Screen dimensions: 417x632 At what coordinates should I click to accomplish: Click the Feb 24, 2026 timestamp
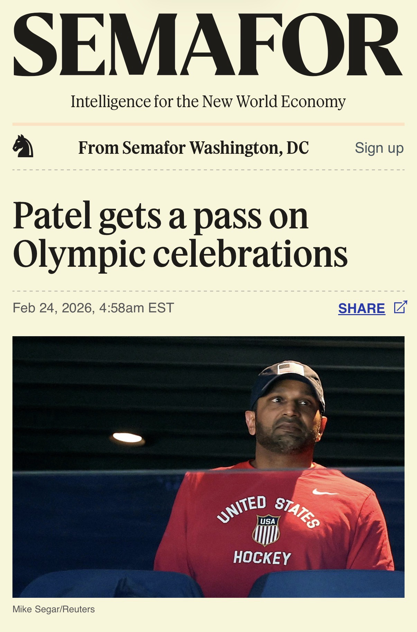click(x=93, y=308)
